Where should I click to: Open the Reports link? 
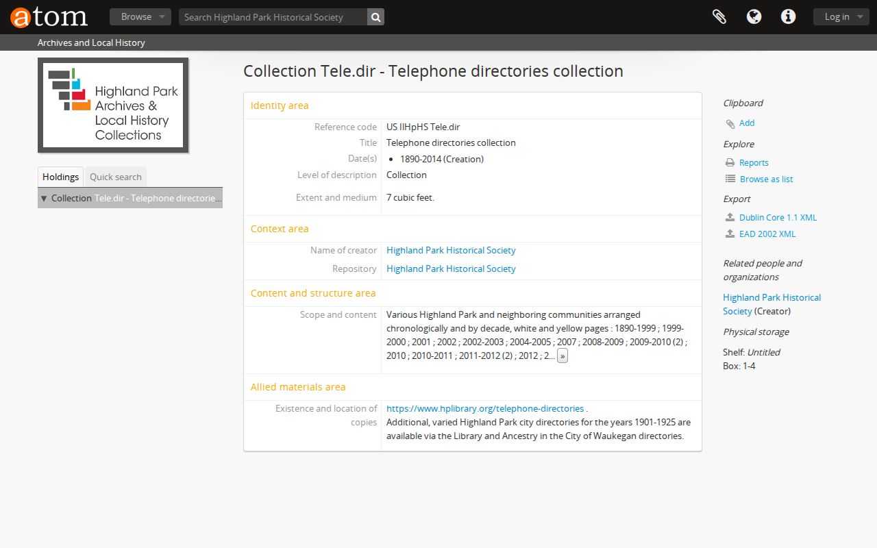click(x=754, y=163)
